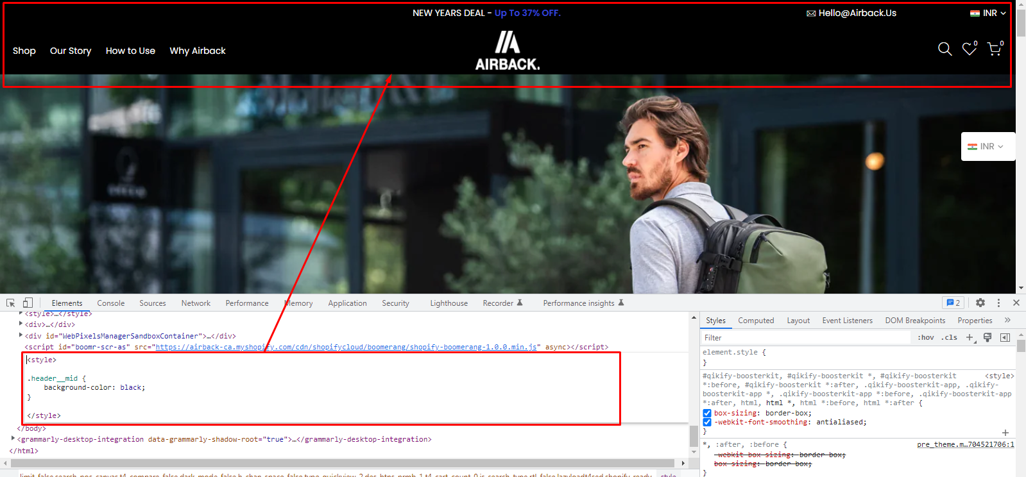Open the pre_theme.m…704521706:1 source link

[x=965, y=444]
